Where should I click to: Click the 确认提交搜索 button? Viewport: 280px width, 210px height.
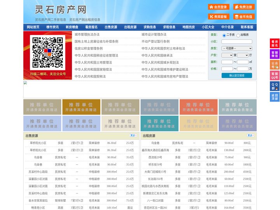(237, 75)
